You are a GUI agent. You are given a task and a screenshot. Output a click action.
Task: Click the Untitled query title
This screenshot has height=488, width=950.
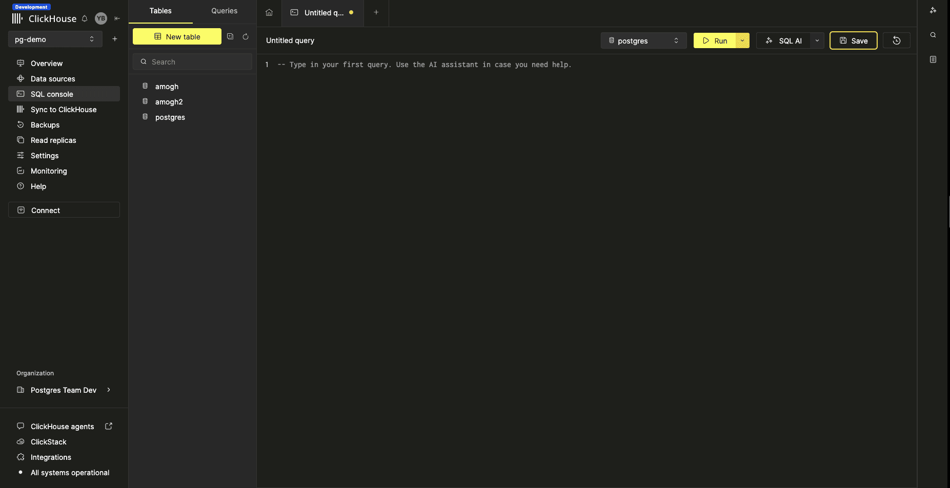pos(290,40)
